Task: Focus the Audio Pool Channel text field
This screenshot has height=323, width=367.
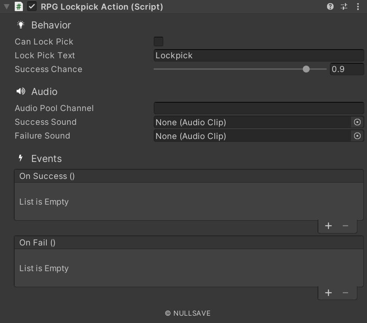Action: coord(258,108)
